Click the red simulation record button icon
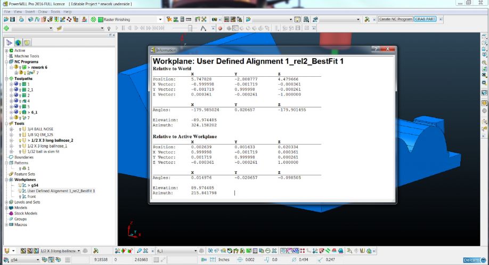This screenshot has width=489, height=265. [x=220, y=28]
